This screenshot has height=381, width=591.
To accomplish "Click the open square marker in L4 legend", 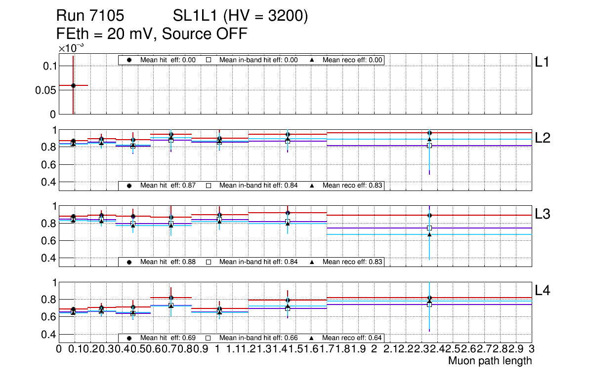I will point(209,338).
